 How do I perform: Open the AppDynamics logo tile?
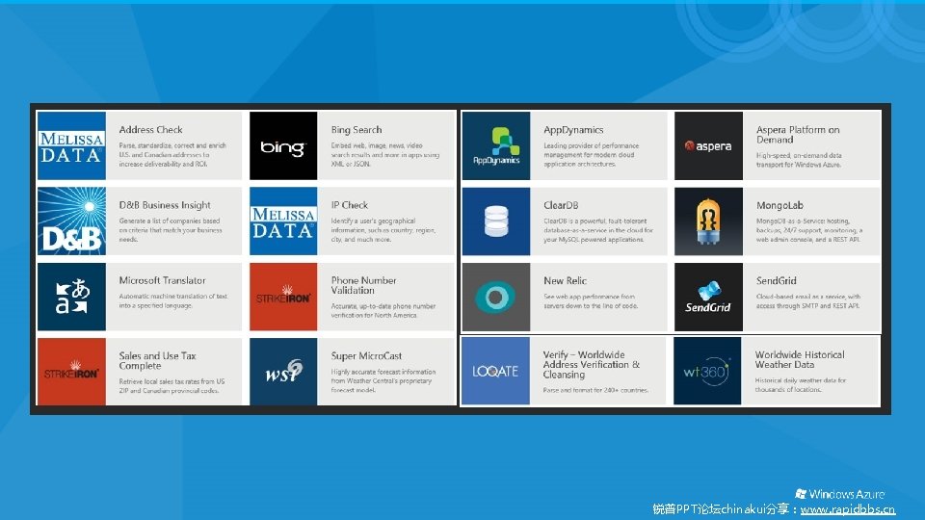click(x=496, y=145)
